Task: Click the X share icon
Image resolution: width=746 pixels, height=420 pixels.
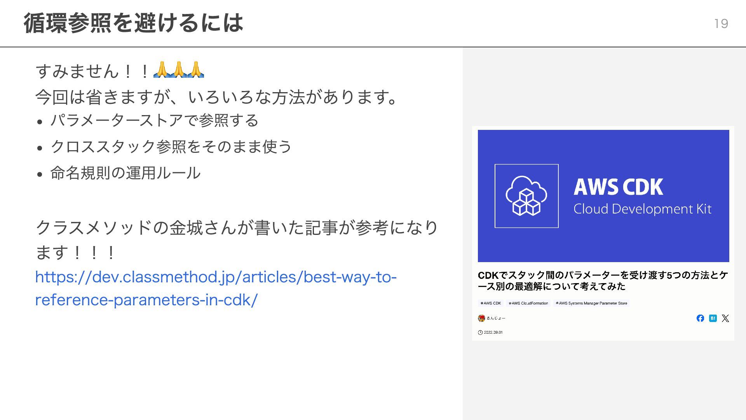Action: tap(725, 318)
